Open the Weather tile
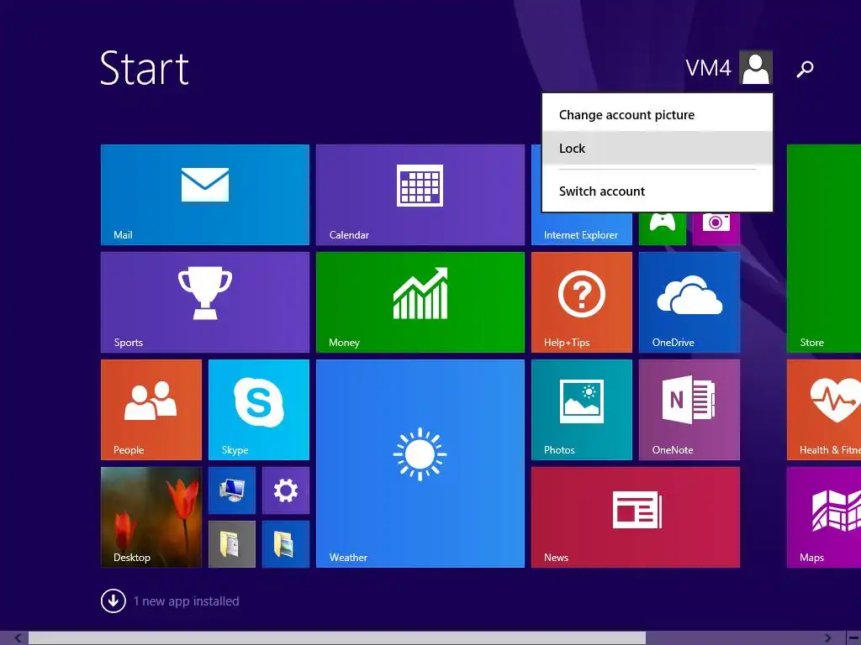Image resolution: width=861 pixels, height=645 pixels. (420, 464)
